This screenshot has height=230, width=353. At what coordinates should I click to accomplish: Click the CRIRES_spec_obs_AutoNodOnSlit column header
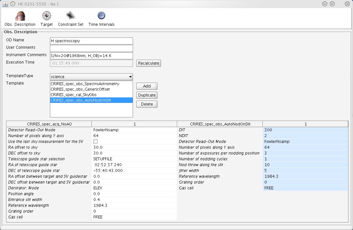coord(220,124)
